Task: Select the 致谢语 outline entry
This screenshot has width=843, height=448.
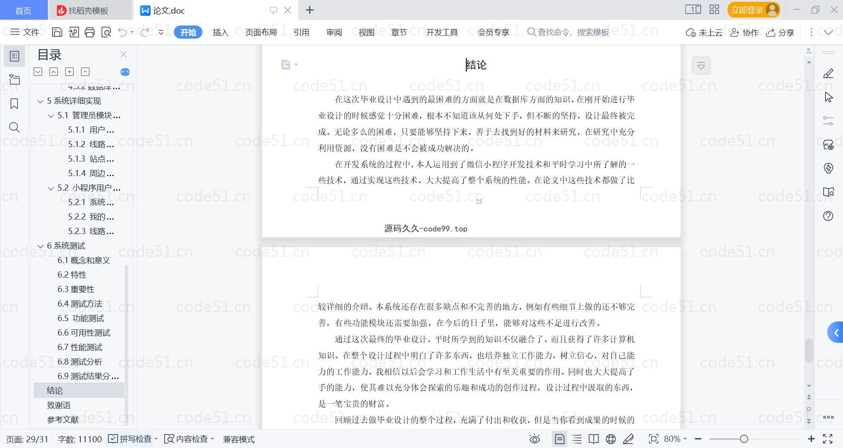Action: pyautogui.click(x=59, y=405)
